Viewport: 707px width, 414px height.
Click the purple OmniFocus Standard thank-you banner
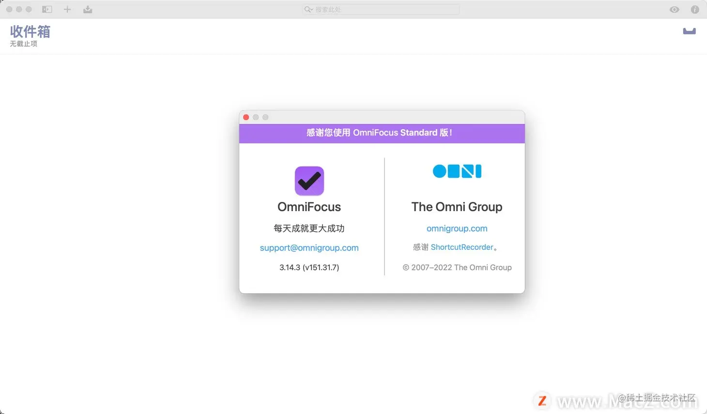[382, 133]
